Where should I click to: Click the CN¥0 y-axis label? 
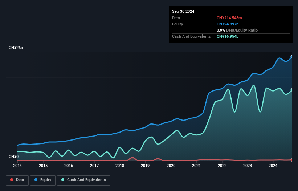[x=13, y=157]
